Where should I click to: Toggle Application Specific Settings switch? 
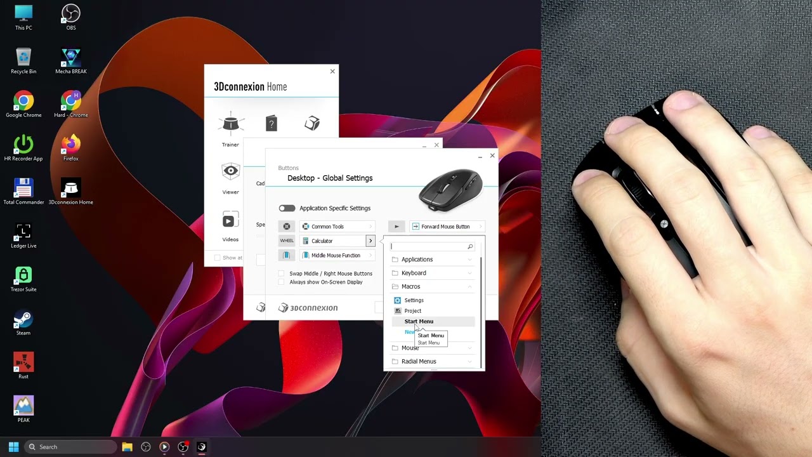click(287, 208)
